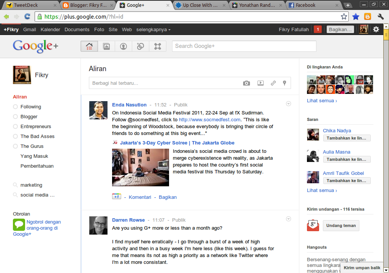The image size is (389, 273).
Task: Click the green chat bubble icon
Action: [19, 225]
